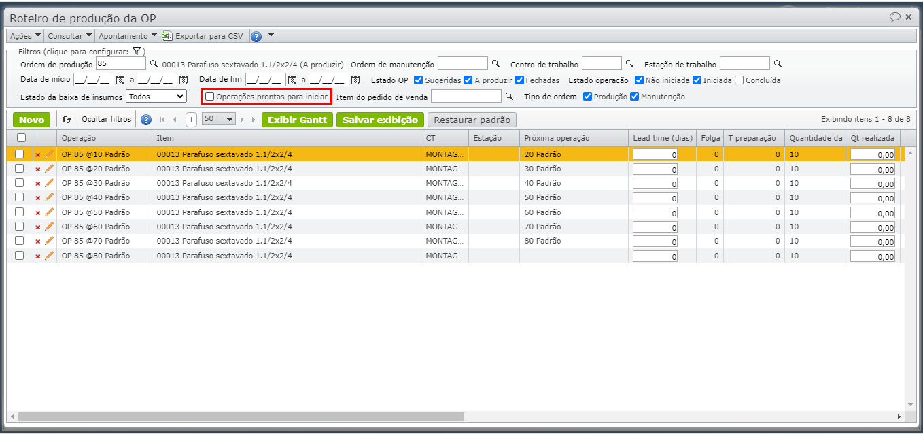
Task: Click Qt realizada field for OP 85 @10 Padrão
Action: 873,154
